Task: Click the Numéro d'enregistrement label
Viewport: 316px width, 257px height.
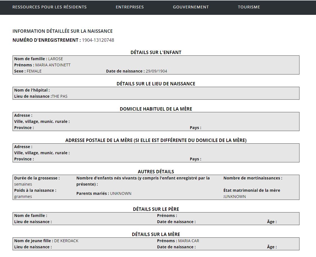Action: (47, 40)
